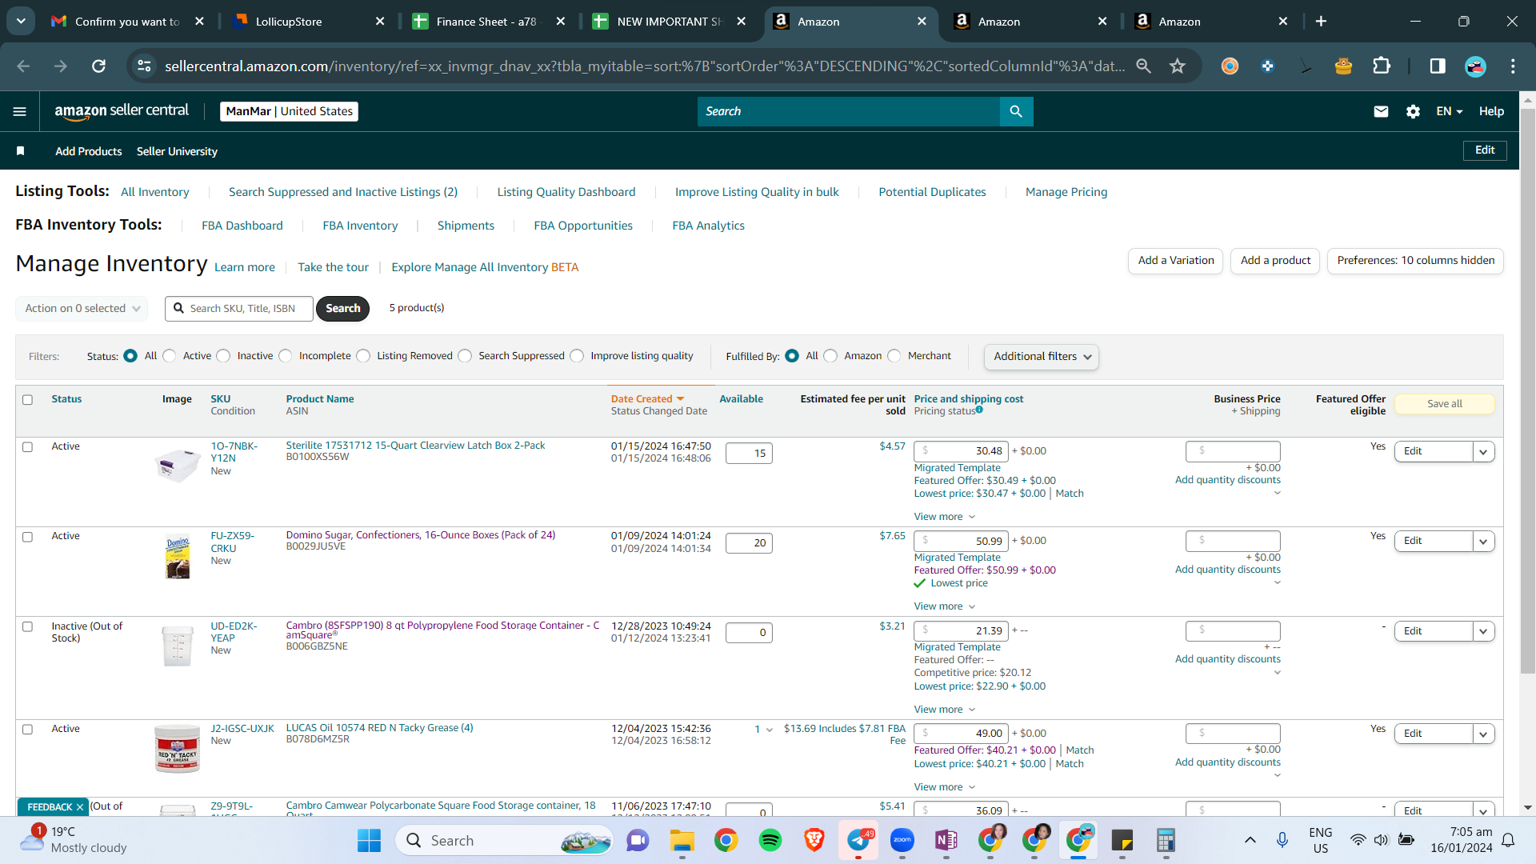Open the Manage Pricing link

click(x=1066, y=192)
